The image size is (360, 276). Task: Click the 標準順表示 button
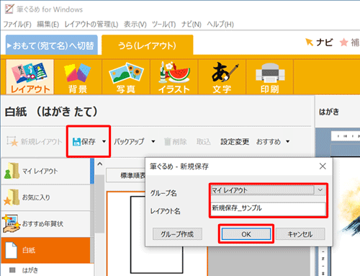coord(126,176)
